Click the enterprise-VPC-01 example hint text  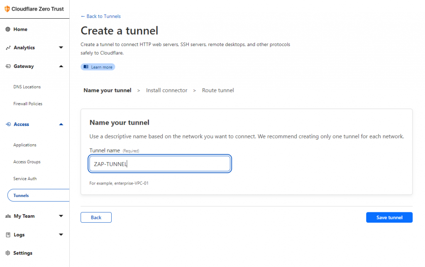119,183
